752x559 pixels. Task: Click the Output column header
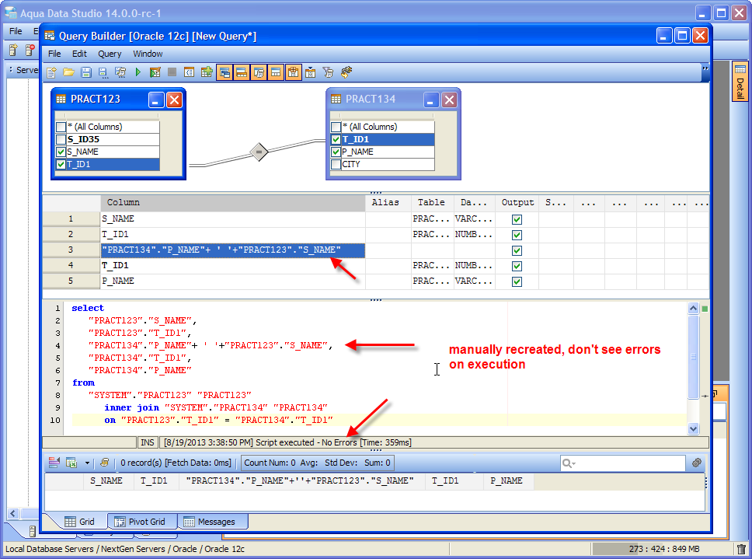pyautogui.click(x=517, y=202)
